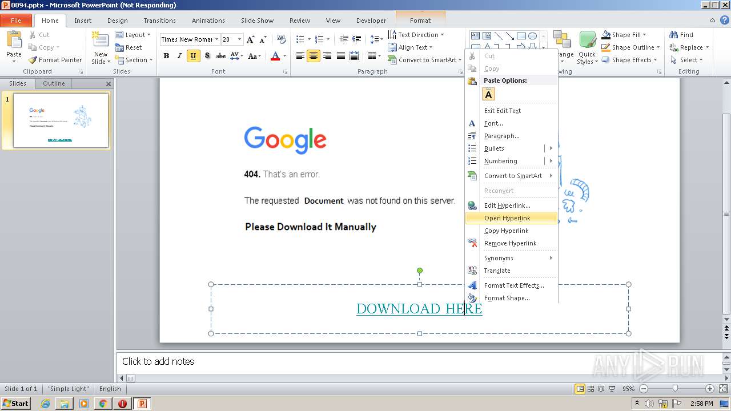Click the Paste clipboard icon
731x411 pixels.
[14, 40]
